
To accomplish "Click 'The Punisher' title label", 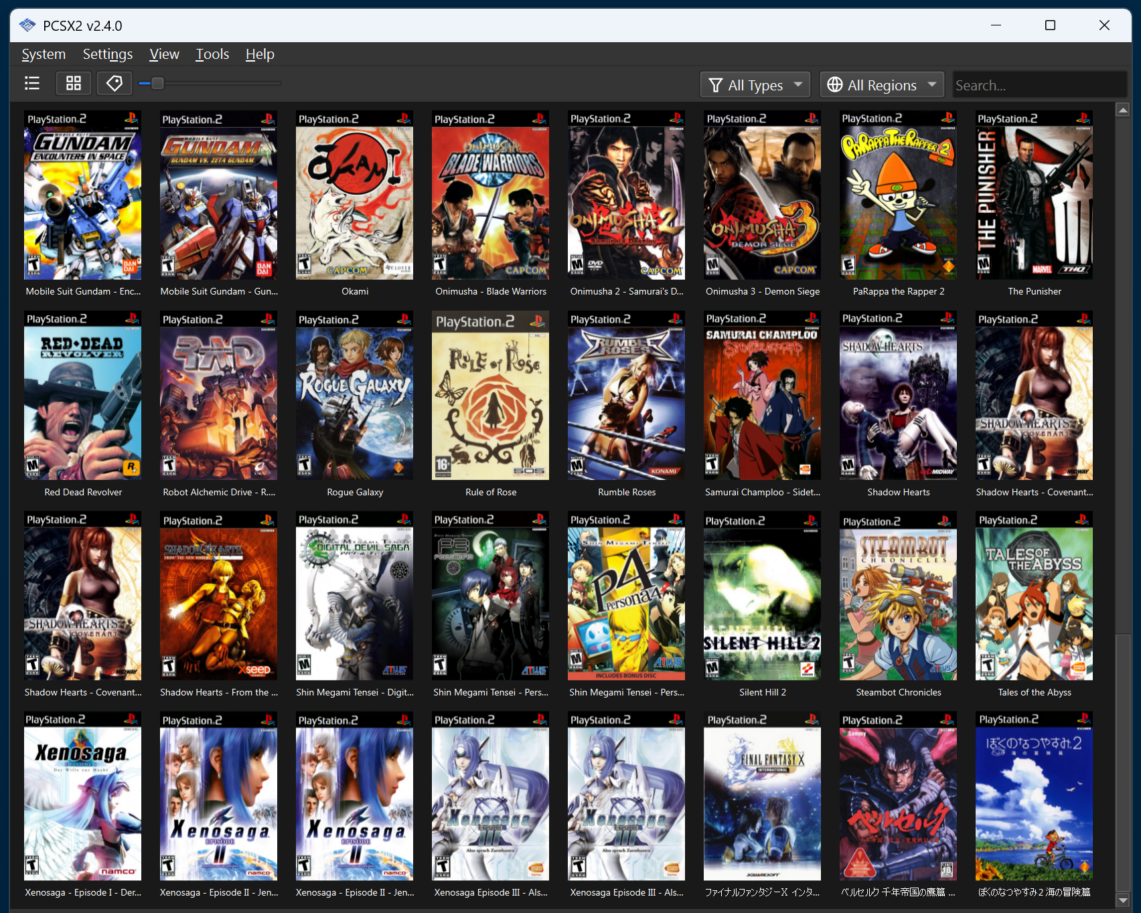I will [x=1035, y=291].
